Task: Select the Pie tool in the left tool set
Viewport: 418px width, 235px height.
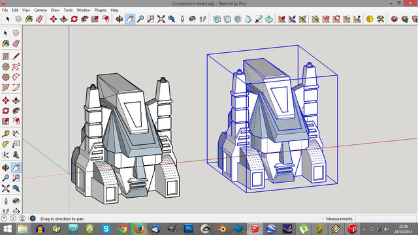Action: tap(6, 87)
